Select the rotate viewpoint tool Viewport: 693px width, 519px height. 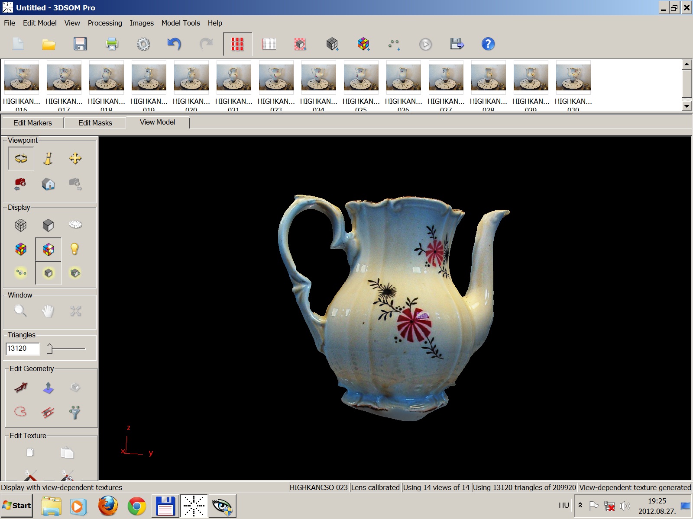pyautogui.click(x=21, y=159)
